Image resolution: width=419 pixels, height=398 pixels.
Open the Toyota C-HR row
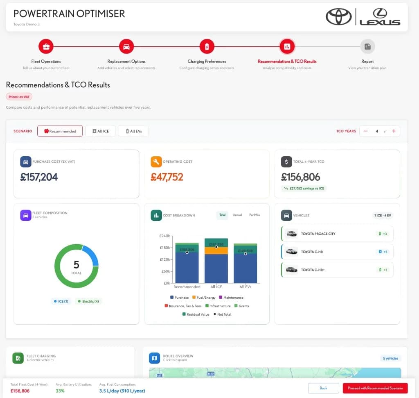337,252
